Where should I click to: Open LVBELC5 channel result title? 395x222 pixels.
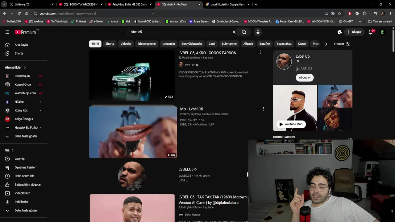[x=186, y=169]
